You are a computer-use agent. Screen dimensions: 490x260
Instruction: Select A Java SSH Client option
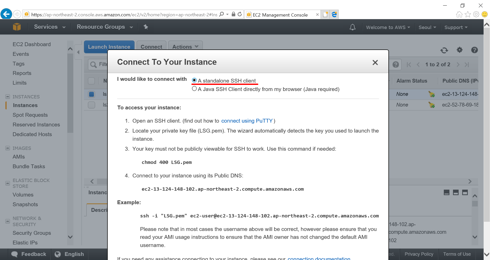pos(194,89)
